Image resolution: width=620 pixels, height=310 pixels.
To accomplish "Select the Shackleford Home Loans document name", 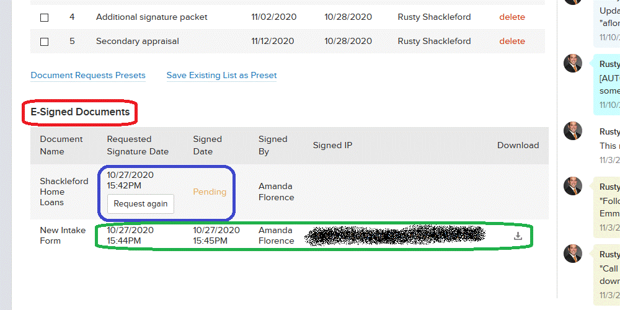I will click(x=64, y=192).
